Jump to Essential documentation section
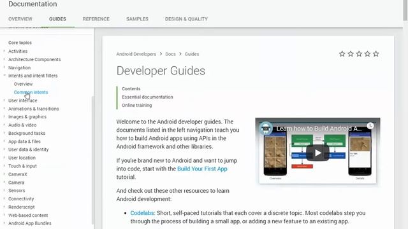408x229 pixels. [x=147, y=97]
